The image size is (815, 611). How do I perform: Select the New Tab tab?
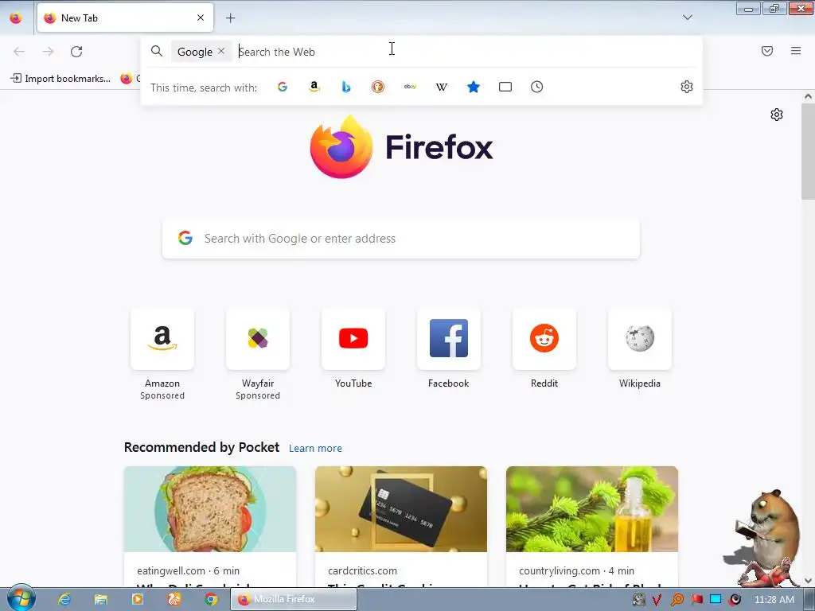[x=125, y=18]
